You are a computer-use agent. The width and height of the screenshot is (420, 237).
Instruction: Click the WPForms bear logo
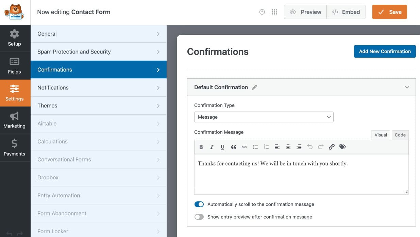14,12
